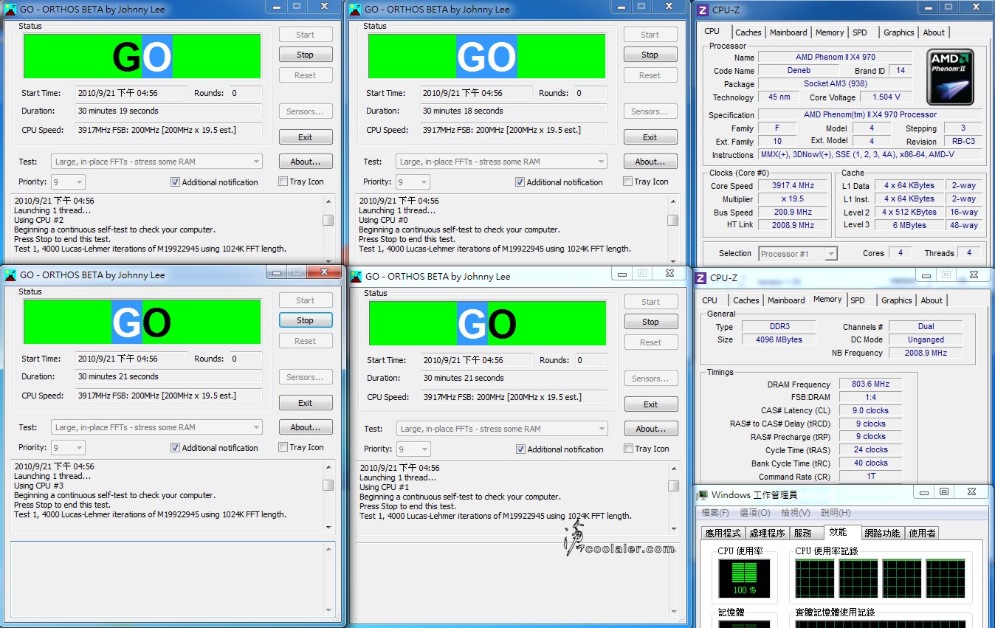Click the CPU usage 100 % meter in Task Manager
The image size is (995, 628).
[744, 578]
